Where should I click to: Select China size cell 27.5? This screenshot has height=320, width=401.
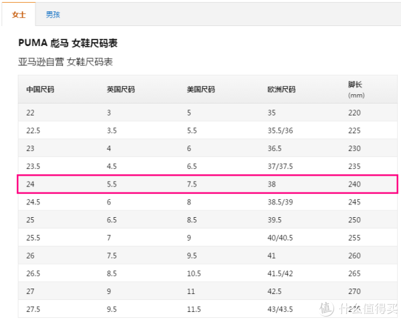coord(33,309)
